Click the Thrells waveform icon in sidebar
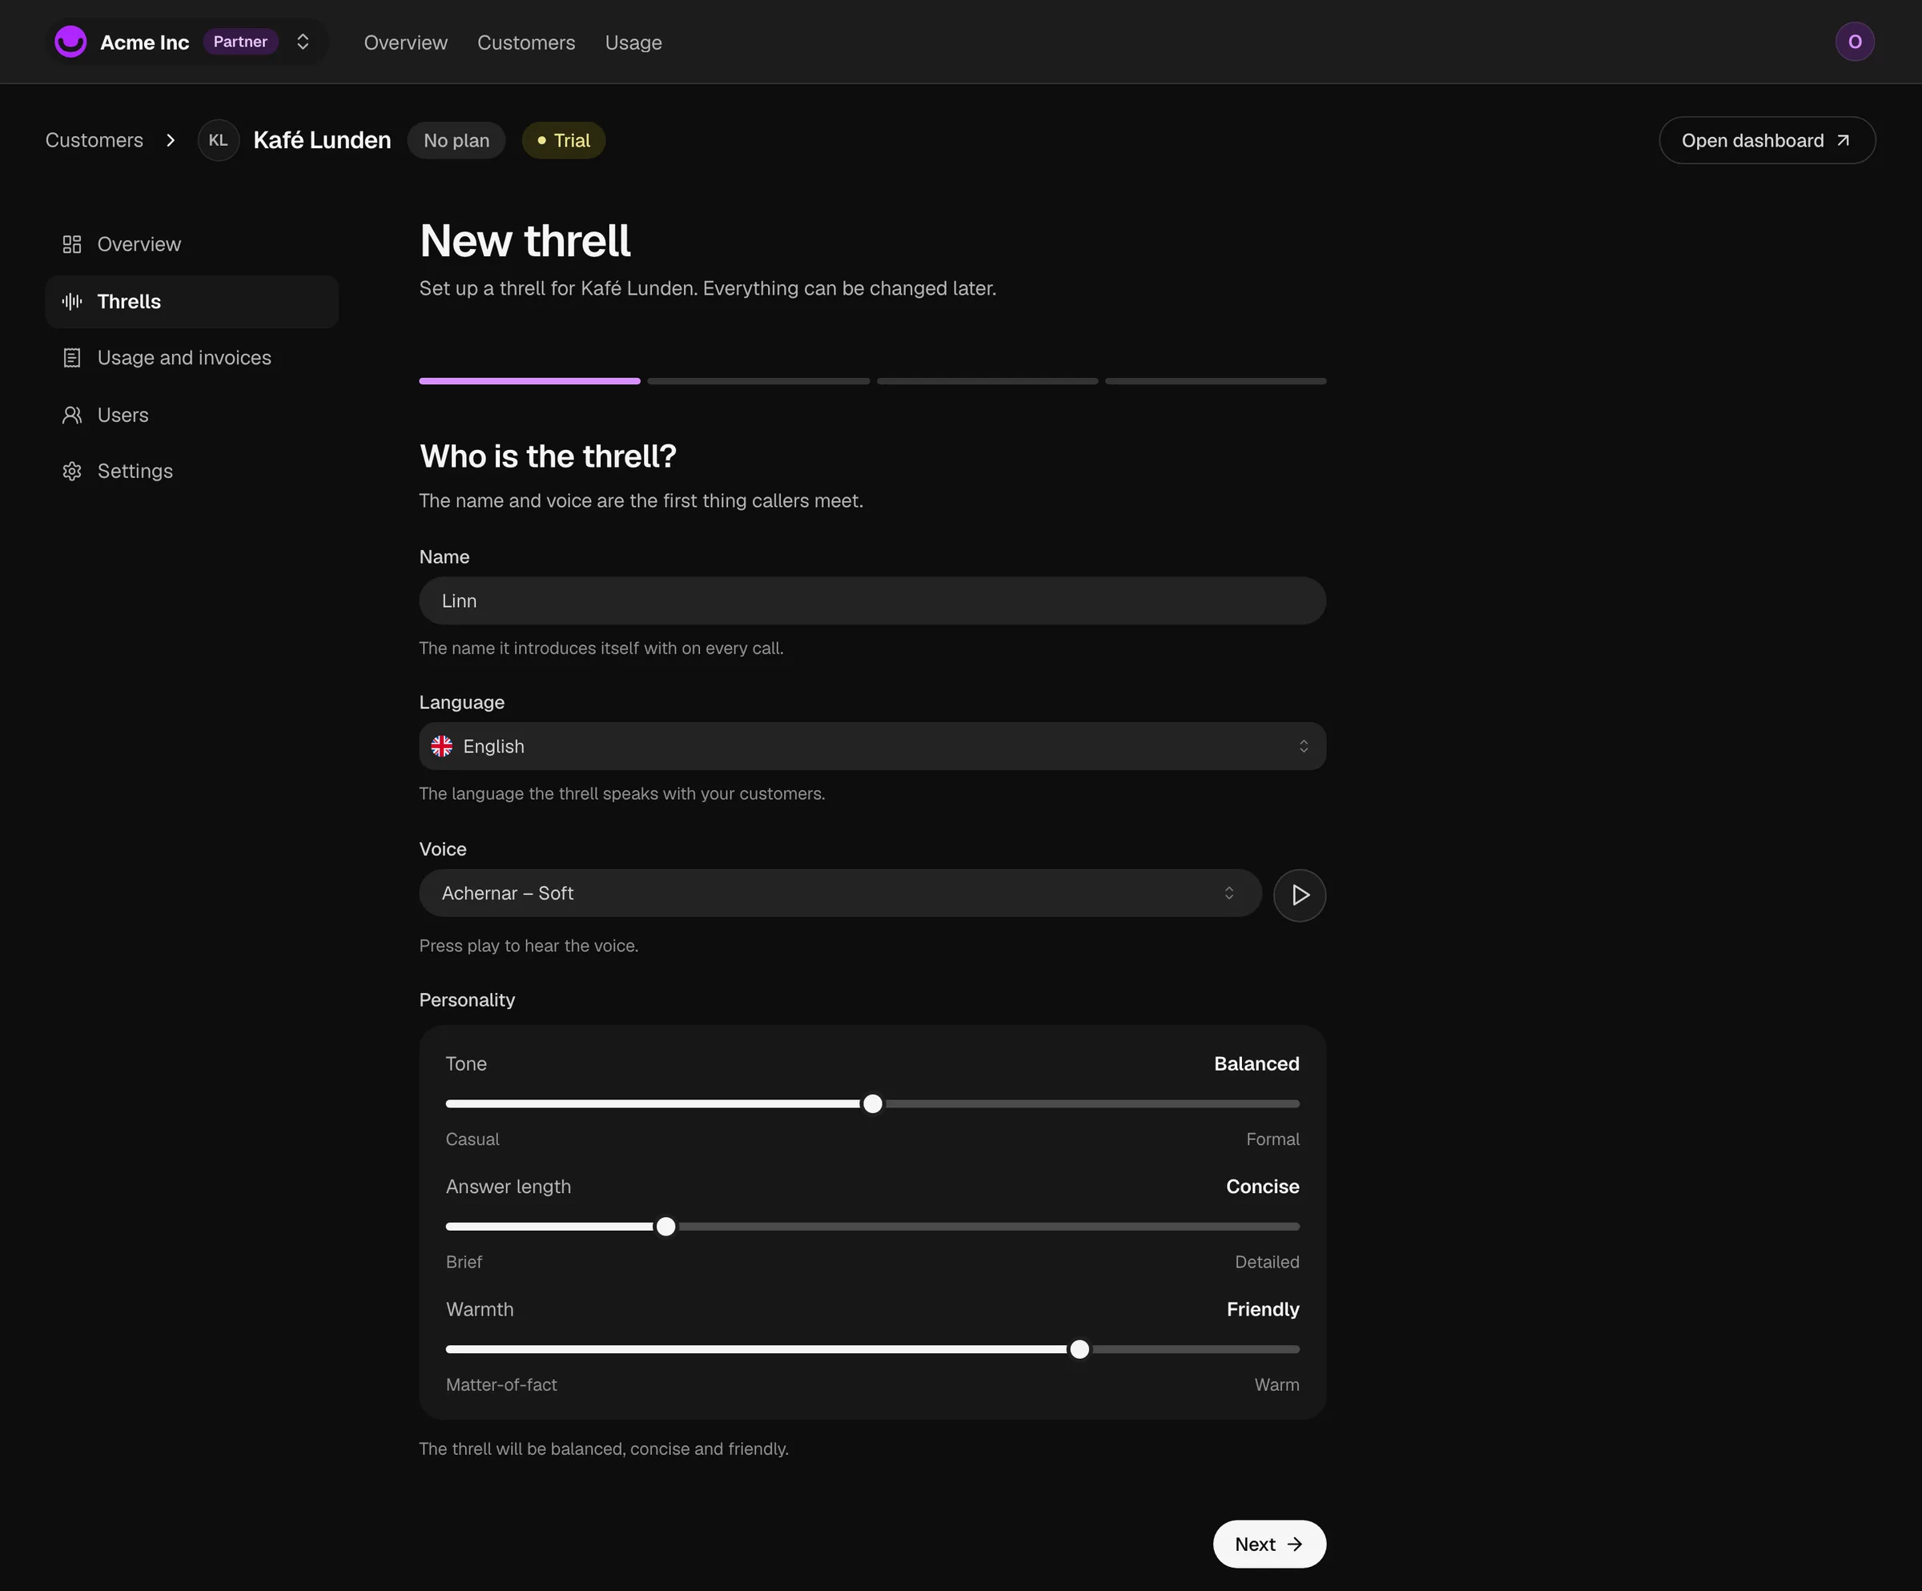1922x1591 pixels. pyautogui.click(x=71, y=301)
